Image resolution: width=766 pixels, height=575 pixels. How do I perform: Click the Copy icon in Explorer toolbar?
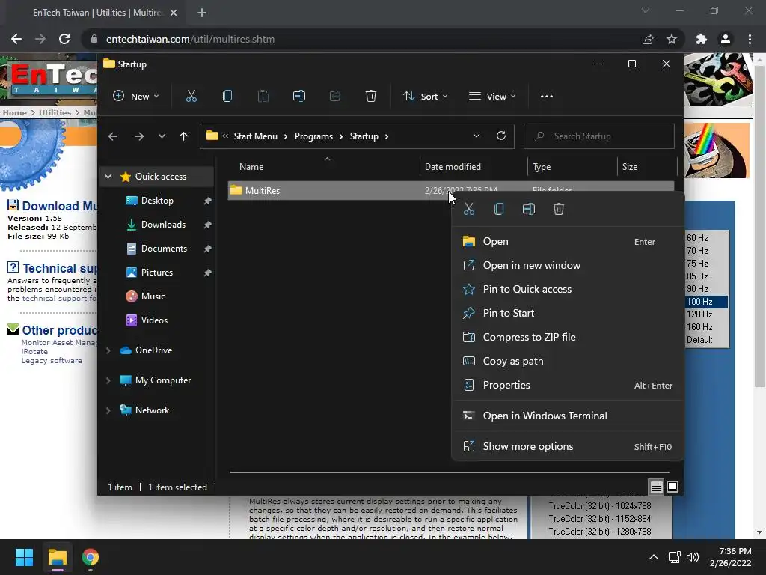pyautogui.click(x=227, y=97)
